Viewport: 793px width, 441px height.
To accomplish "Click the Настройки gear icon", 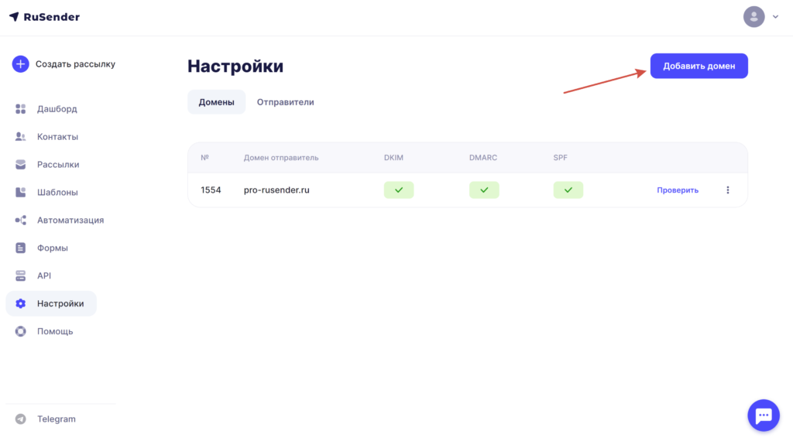I will click(x=20, y=303).
